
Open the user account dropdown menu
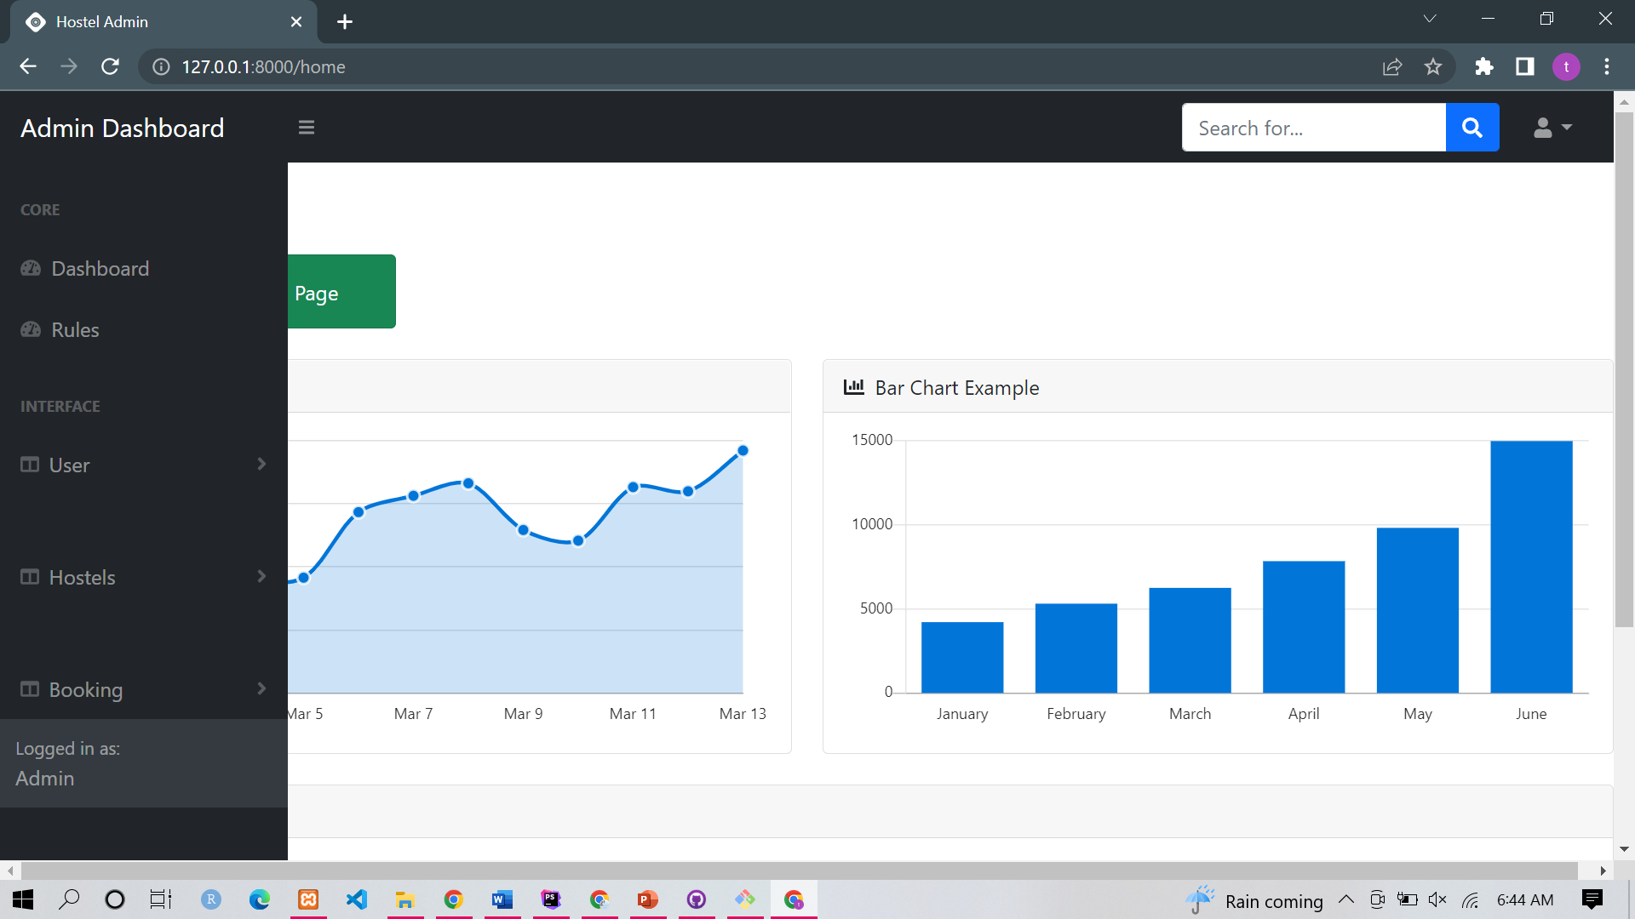coord(1552,128)
